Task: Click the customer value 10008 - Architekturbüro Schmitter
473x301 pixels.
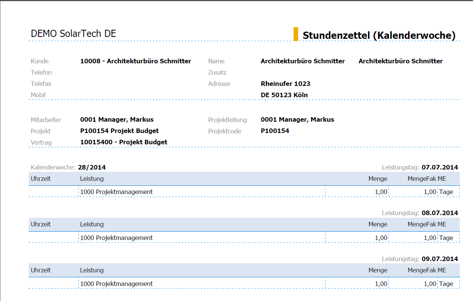Action: 136,61
